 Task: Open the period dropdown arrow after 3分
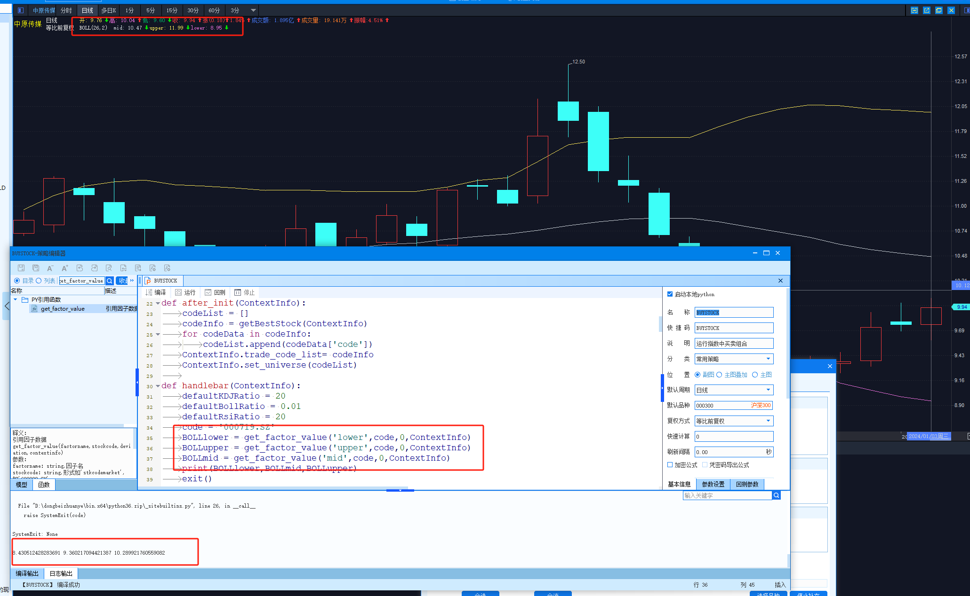[253, 10]
